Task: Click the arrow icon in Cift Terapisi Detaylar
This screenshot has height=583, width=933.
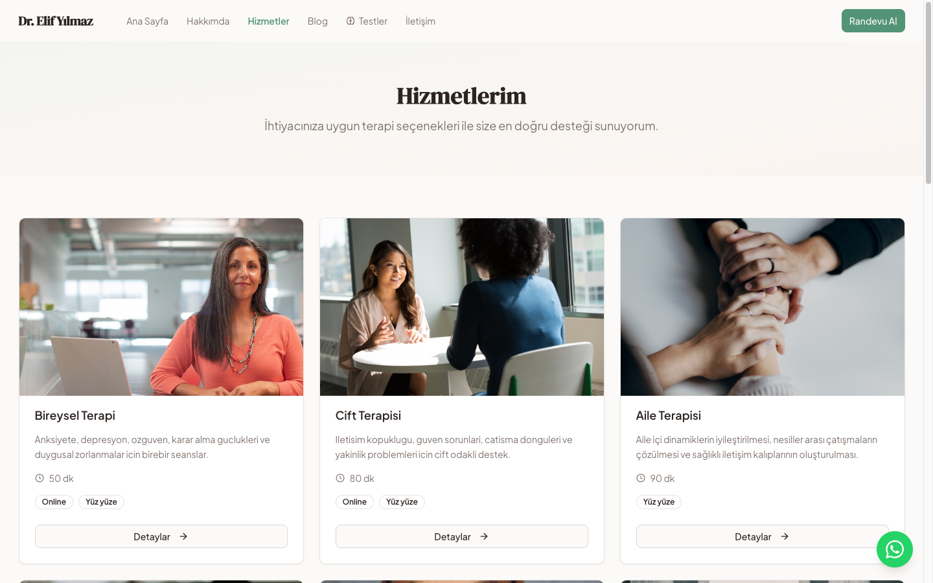Action: click(x=484, y=536)
